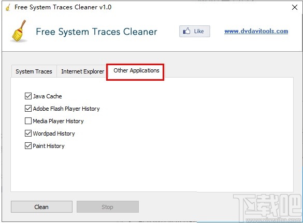Viewport: 303px width, 223px height.
Task: Uncheck the Paint History checkbox
Action: click(28, 146)
